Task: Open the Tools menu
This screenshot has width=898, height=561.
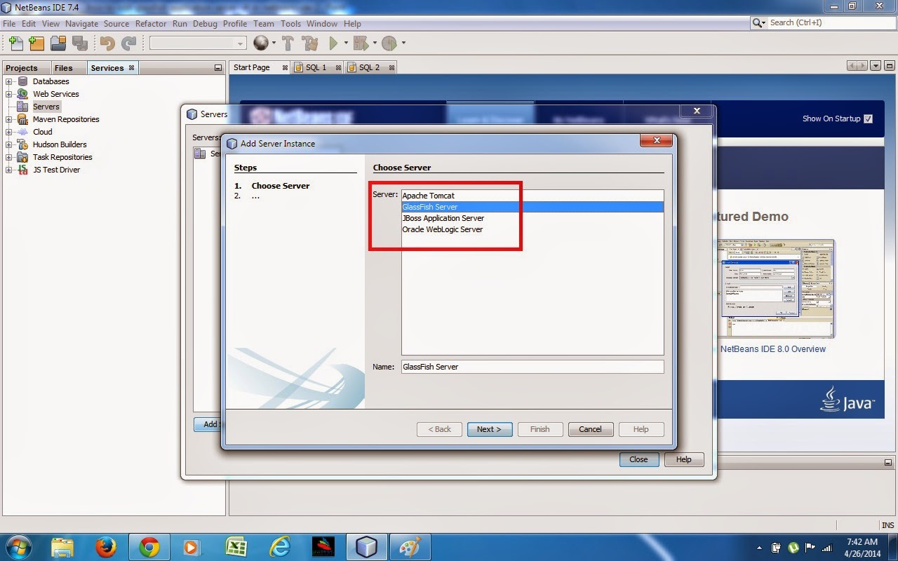Action: pos(290,23)
